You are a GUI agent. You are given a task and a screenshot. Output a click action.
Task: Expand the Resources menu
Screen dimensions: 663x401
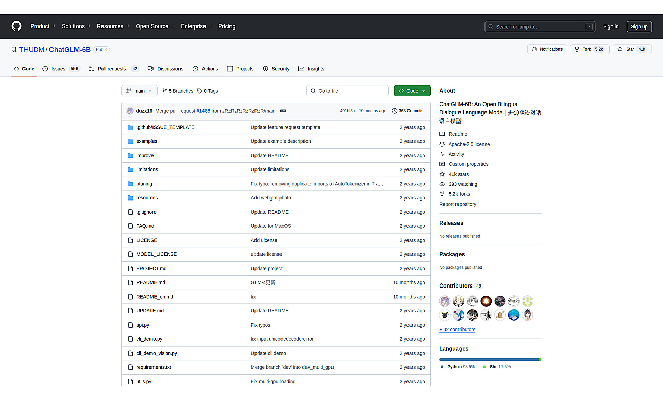[x=113, y=26]
